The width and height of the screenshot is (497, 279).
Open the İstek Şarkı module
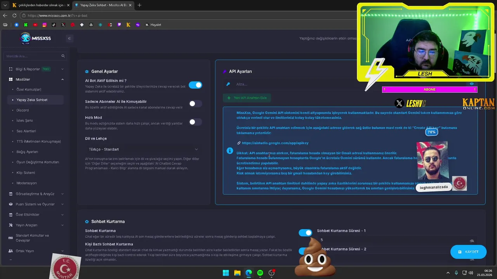24,121
